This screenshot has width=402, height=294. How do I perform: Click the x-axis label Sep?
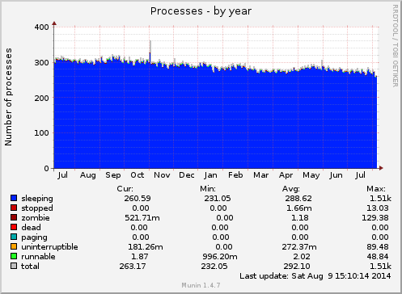point(113,175)
